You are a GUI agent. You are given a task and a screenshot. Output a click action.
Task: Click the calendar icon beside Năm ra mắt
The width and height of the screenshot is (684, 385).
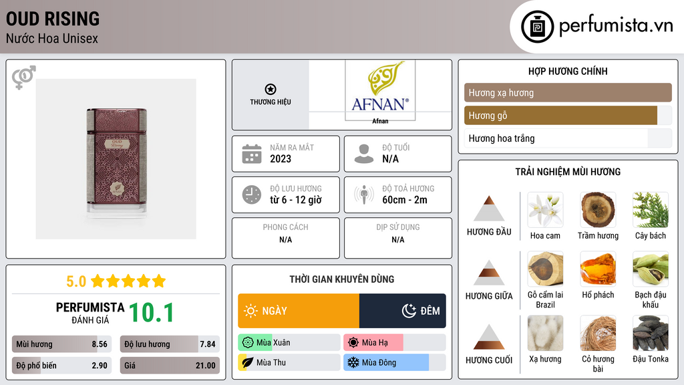coord(251,154)
